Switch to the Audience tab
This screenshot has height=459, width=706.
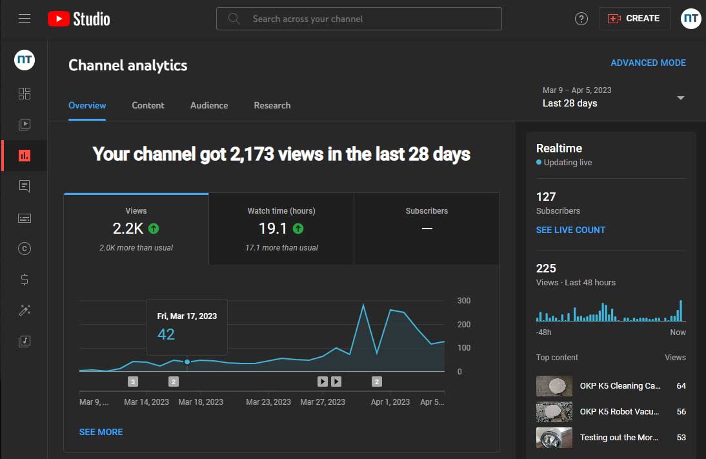(208, 105)
